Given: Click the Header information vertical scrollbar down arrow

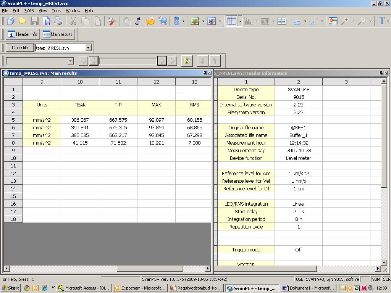Looking at the screenshot, I should click(x=384, y=262).
